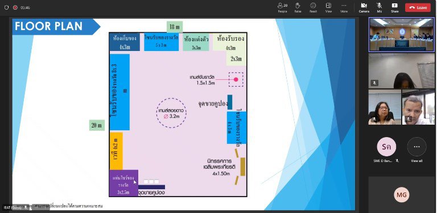Image resolution: width=437 pixels, height=213 pixels.
Task: Expand the More actions menu
Action: 344,7
